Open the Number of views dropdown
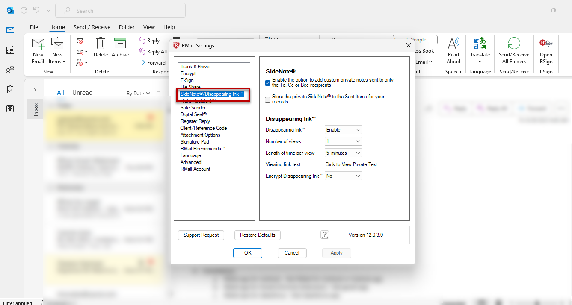The width and height of the screenshot is (572, 305). (x=343, y=141)
